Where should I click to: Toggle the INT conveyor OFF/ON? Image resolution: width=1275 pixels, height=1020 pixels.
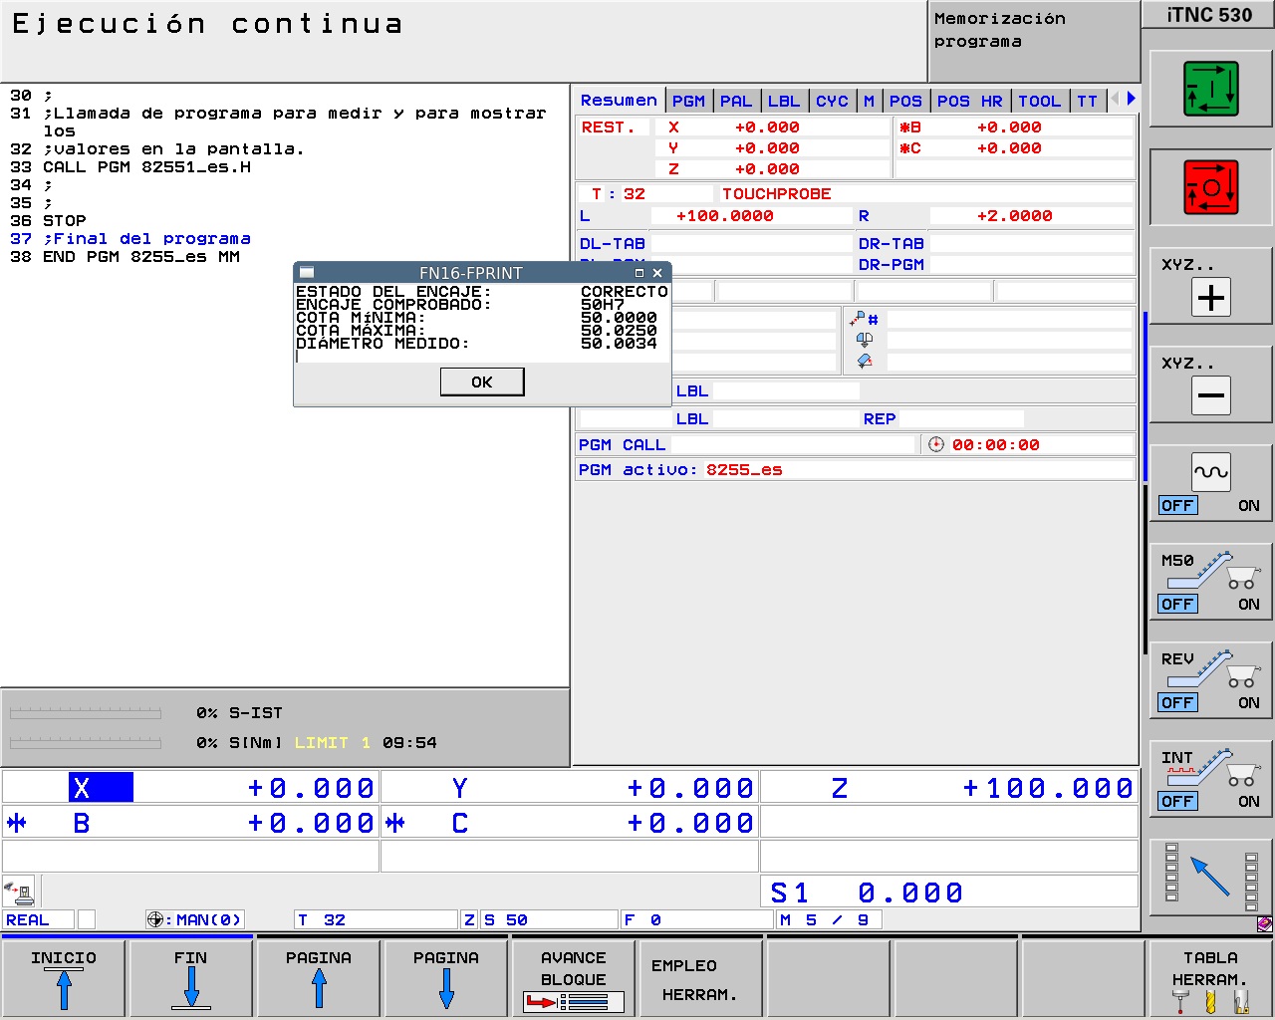coord(1210,781)
